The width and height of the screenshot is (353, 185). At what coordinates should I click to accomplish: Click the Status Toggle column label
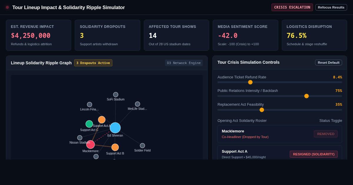pos(331,121)
